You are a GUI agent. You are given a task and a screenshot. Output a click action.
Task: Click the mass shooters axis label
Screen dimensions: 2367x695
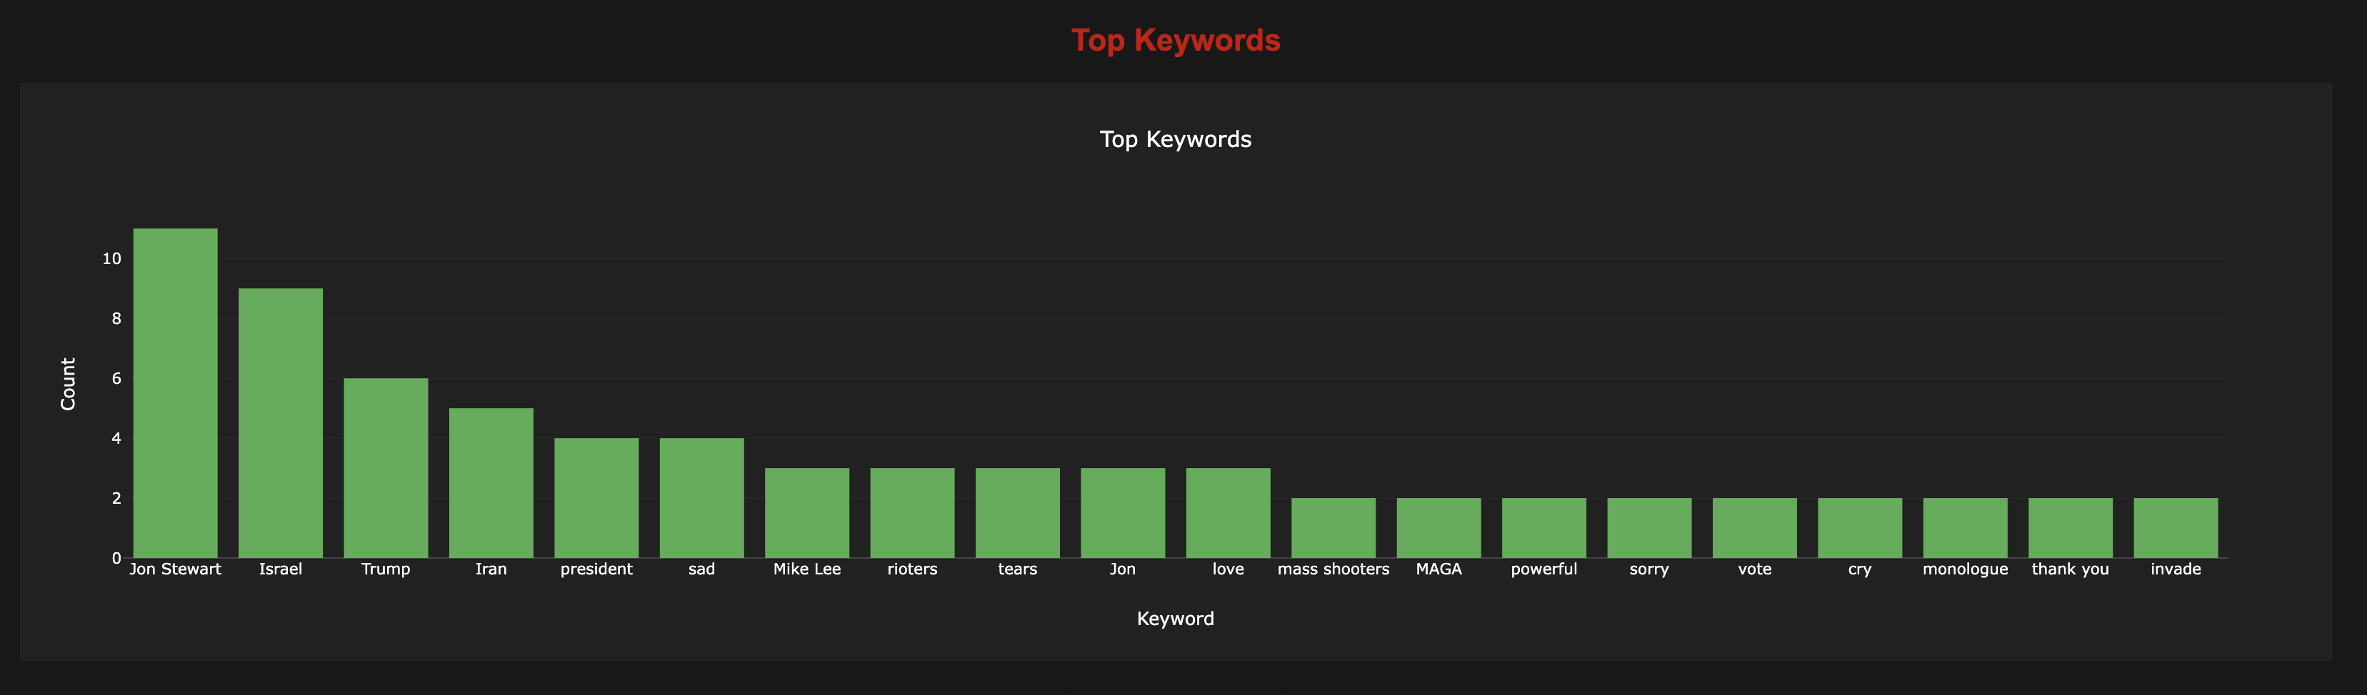pos(1333,569)
